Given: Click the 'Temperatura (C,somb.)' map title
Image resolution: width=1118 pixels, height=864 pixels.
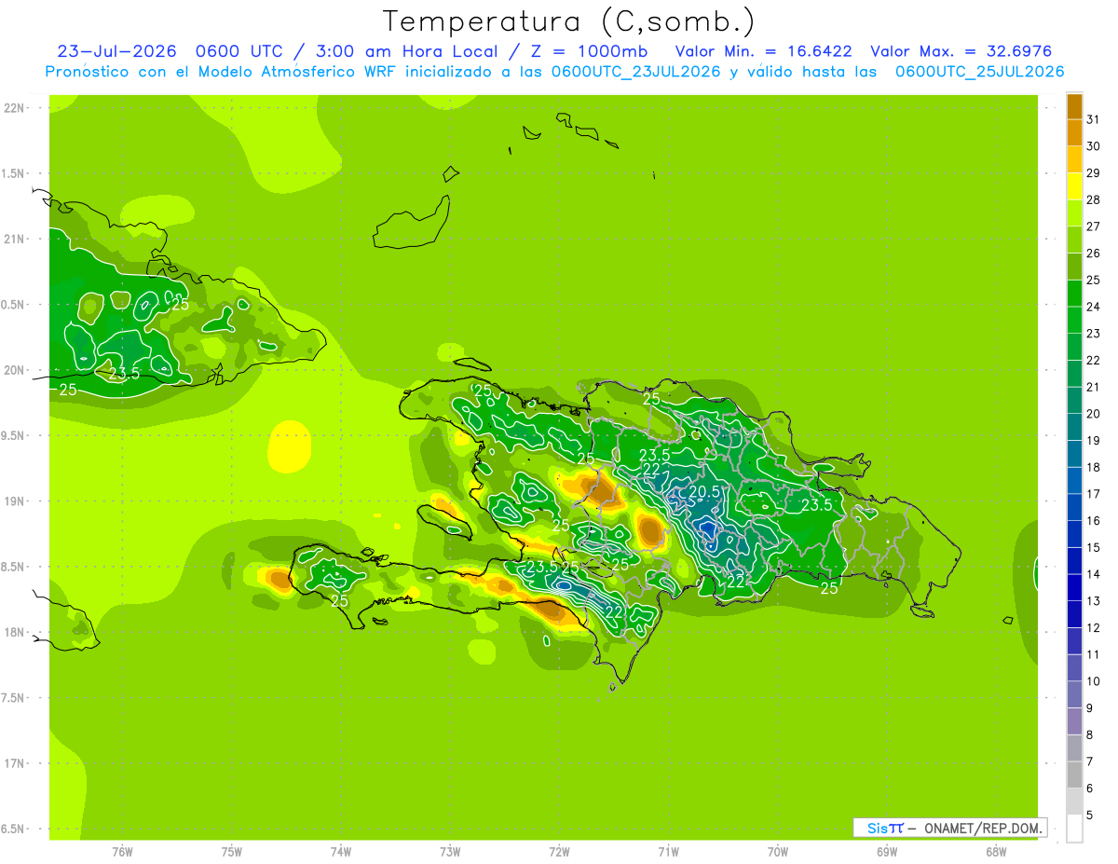Looking at the screenshot, I should (568, 21).
